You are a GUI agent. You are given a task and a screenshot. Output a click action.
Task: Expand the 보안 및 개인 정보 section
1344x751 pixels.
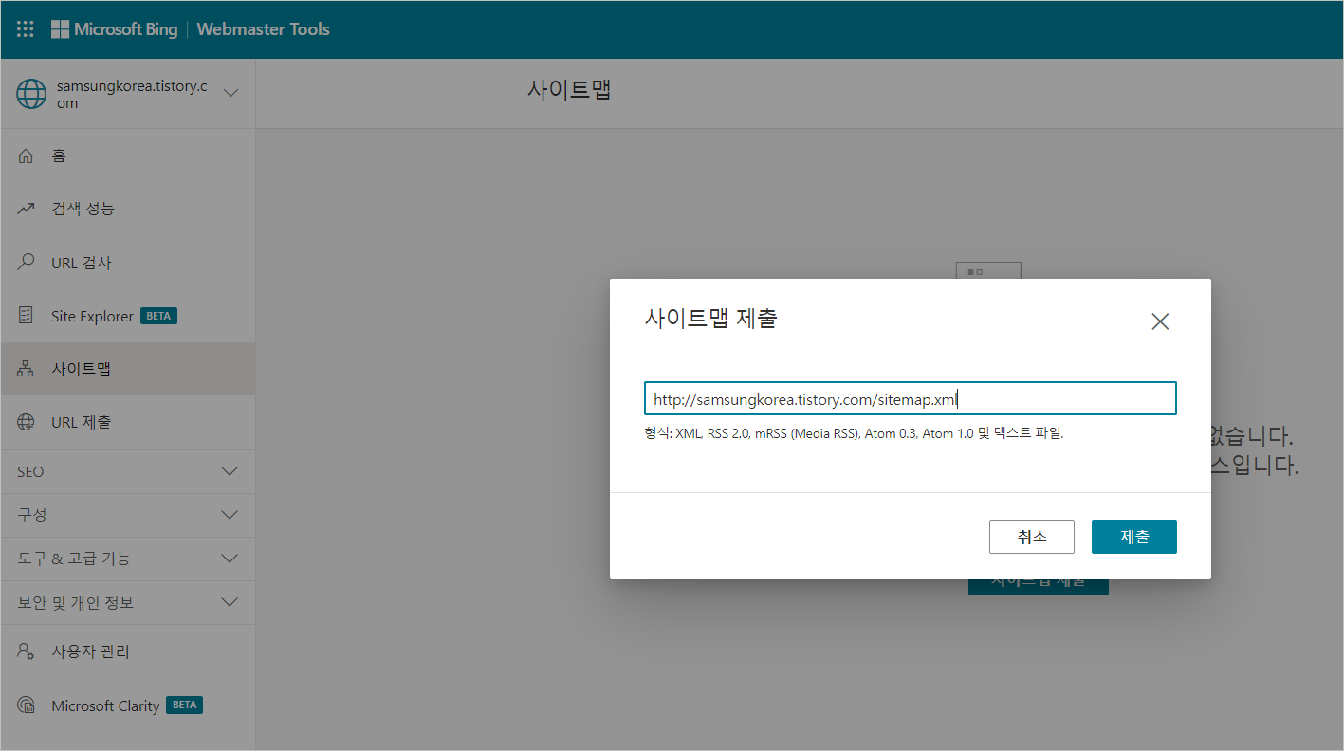[127, 602]
